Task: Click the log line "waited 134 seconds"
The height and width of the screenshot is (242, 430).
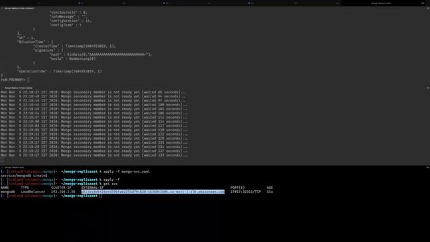Action: point(94,147)
